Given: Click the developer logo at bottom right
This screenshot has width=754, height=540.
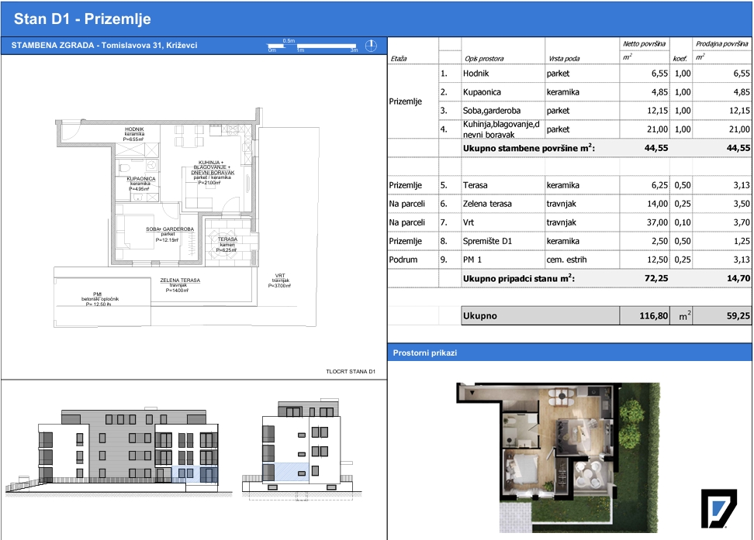Looking at the screenshot, I should pyautogui.click(x=719, y=509).
